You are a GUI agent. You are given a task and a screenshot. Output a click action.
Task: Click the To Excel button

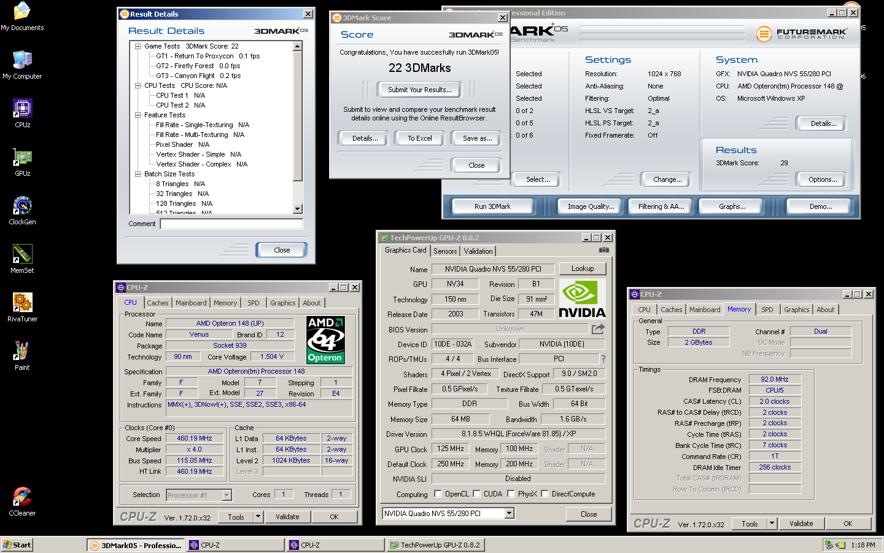click(x=420, y=138)
